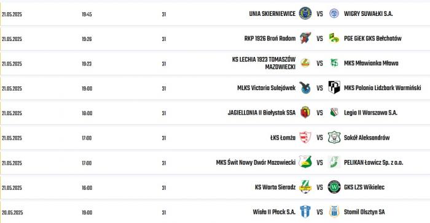This screenshot has height=223, width=430.
Task: Click the Wisła II Płock crest
Action: [305, 212]
